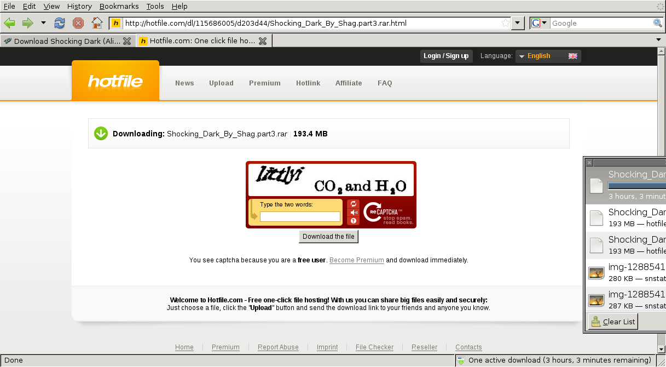Click the green downloading arrow icon
This screenshot has height=367, width=666.
click(x=101, y=133)
